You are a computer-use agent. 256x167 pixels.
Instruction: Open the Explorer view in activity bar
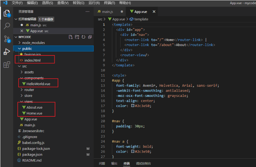(x=7, y=13)
